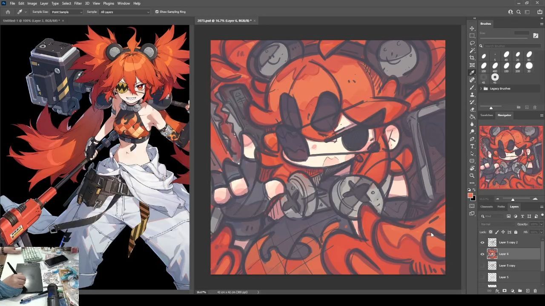
Task: Select the Spot Healing Brush tool
Action: pos(472,80)
